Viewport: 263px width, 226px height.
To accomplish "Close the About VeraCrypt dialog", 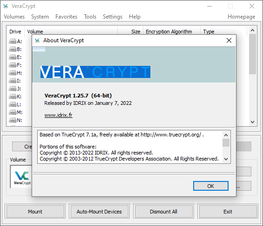I will coord(229,40).
